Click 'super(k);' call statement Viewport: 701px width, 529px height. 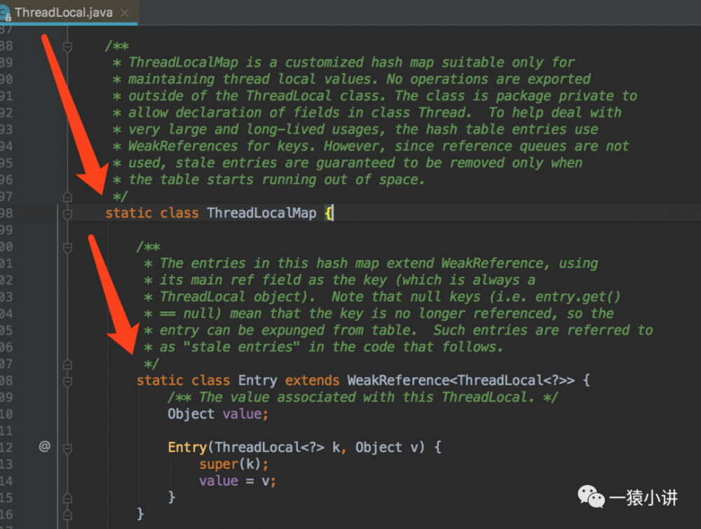234,465
